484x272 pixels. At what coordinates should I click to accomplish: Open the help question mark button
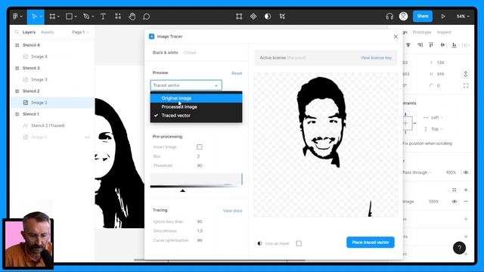point(459,248)
